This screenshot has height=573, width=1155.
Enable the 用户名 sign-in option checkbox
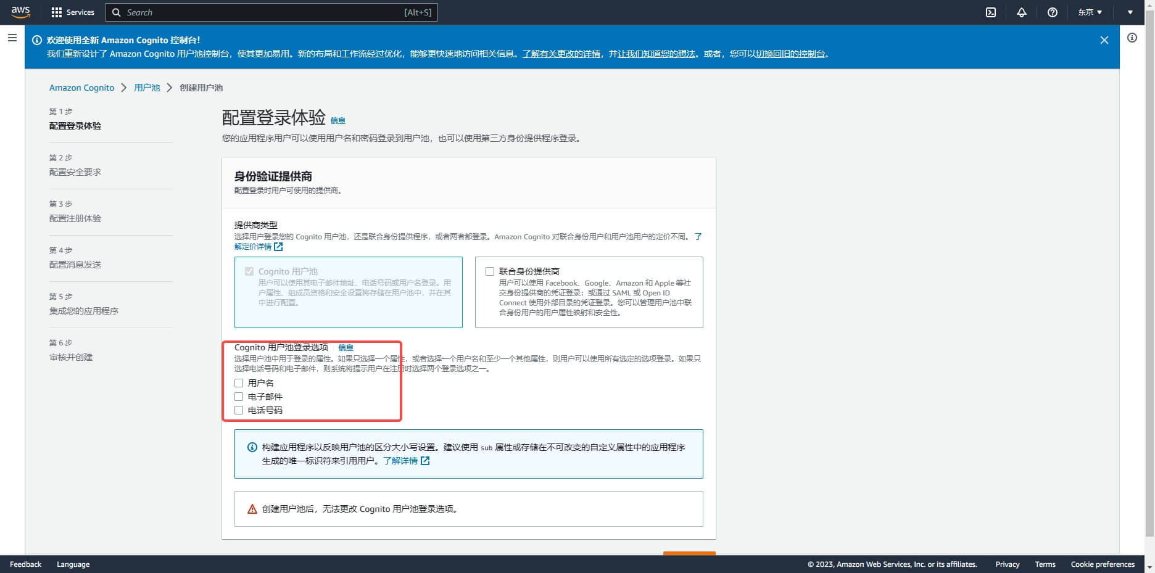[x=239, y=383]
